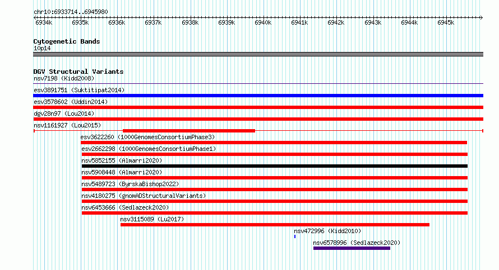The height and width of the screenshot is (270, 499).
Task: Click the Cytogenetic Bands track title
Action: [67, 41]
